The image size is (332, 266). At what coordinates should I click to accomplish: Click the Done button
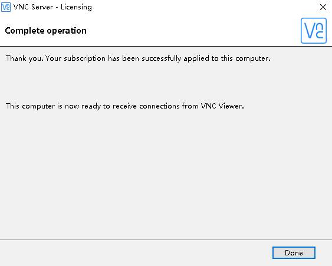pyautogui.click(x=294, y=252)
